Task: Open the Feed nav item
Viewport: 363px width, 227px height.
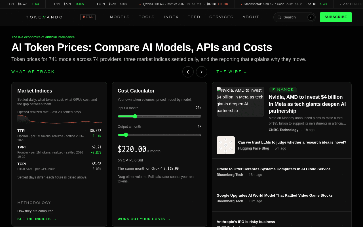Action: (194, 17)
